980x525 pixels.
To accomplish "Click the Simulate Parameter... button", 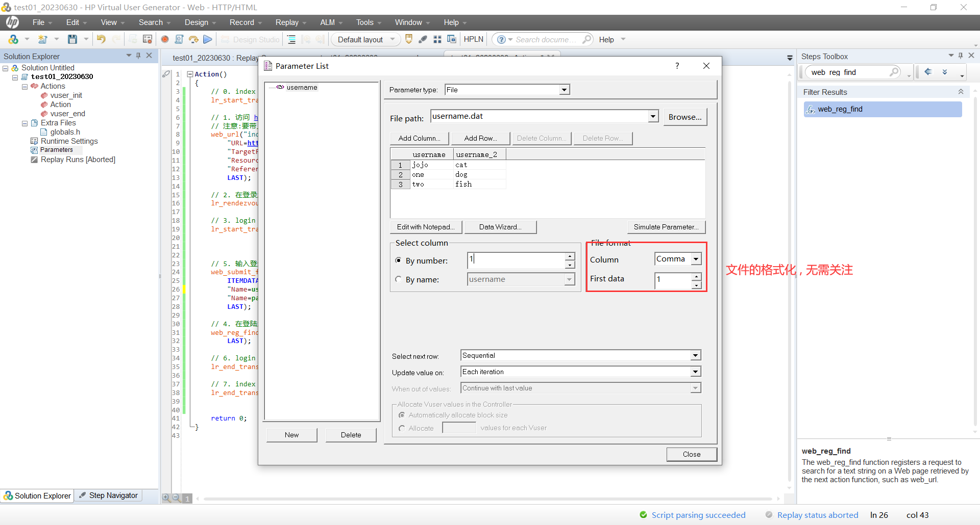I will click(x=666, y=227).
